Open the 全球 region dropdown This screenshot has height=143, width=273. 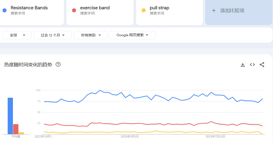tap(17, 35)
